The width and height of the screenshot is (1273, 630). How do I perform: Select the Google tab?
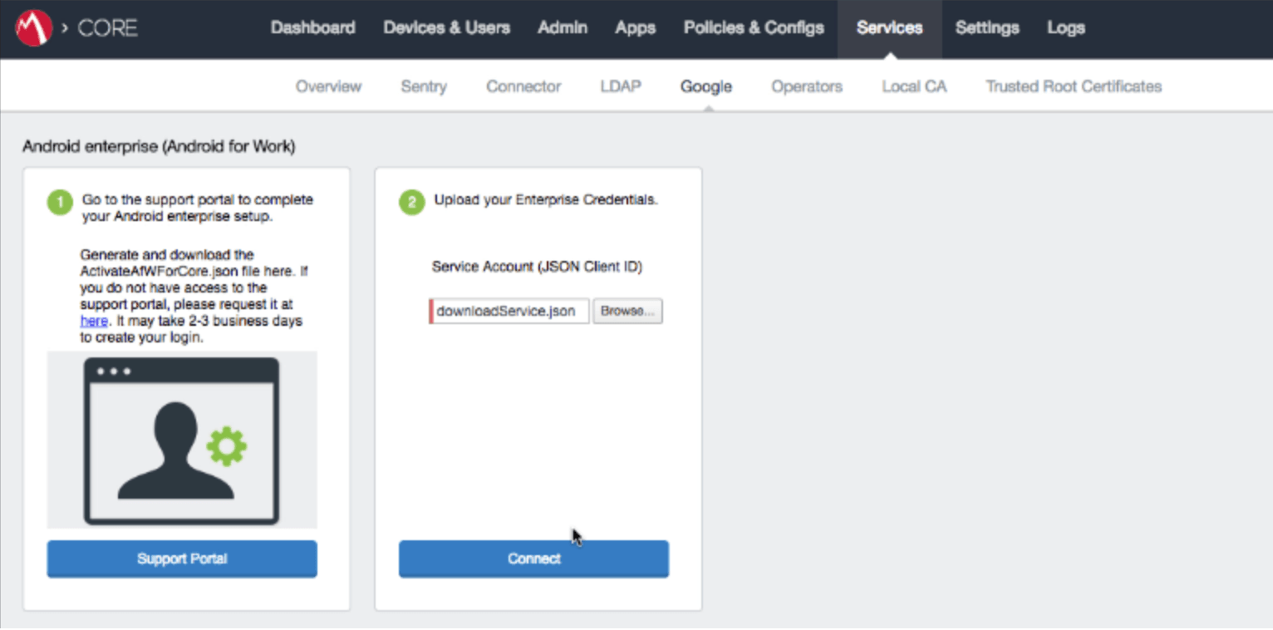click(x=706, y=86)
